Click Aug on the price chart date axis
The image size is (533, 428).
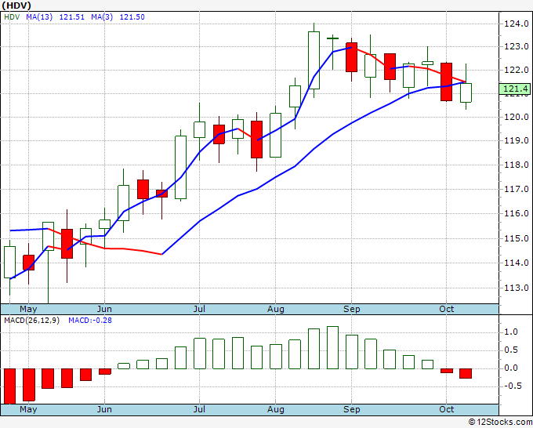276,309
